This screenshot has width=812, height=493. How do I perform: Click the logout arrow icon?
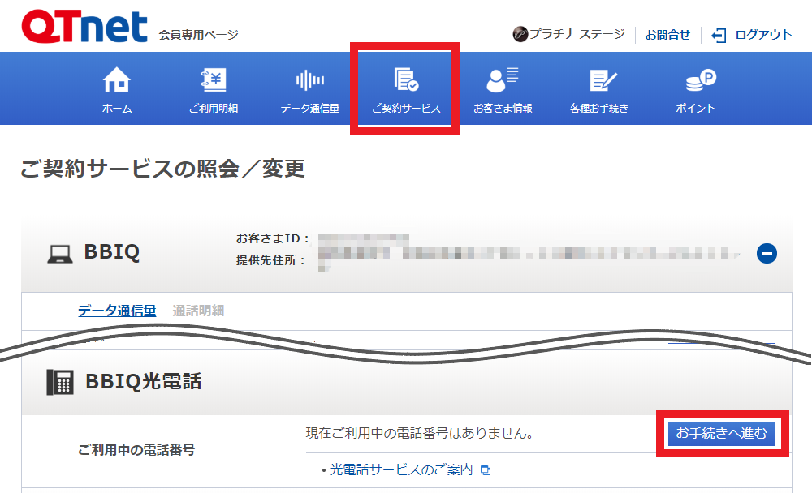pos(719,35)
